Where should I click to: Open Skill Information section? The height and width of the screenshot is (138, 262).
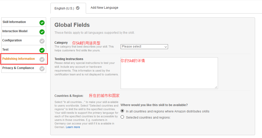pos(14,22)
